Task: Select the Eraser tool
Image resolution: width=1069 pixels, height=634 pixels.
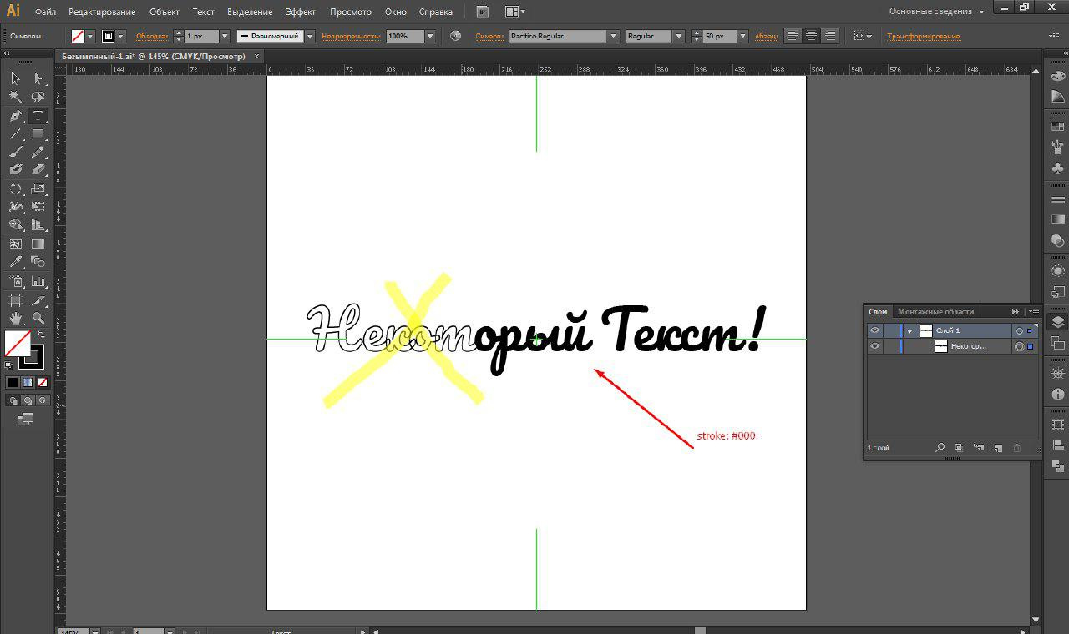Action: pos(38,169)
